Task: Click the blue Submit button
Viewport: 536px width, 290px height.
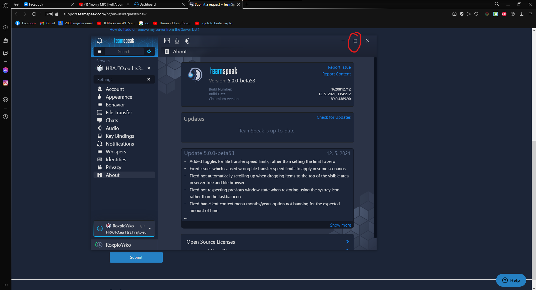Action: pos(136,257)
